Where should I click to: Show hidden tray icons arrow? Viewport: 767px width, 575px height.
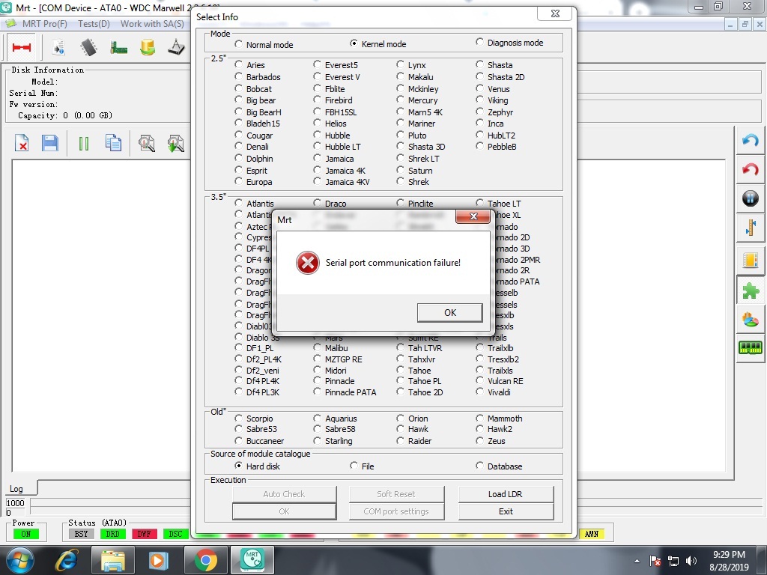pyautogui.click(x=637, y=562)
